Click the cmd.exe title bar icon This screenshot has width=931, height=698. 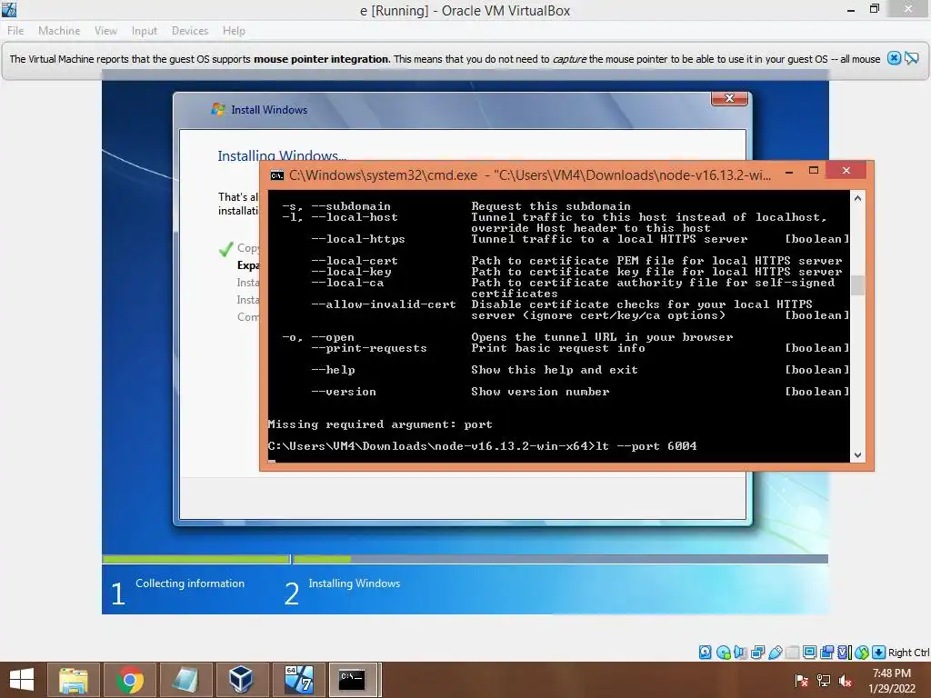click(276, 175)
